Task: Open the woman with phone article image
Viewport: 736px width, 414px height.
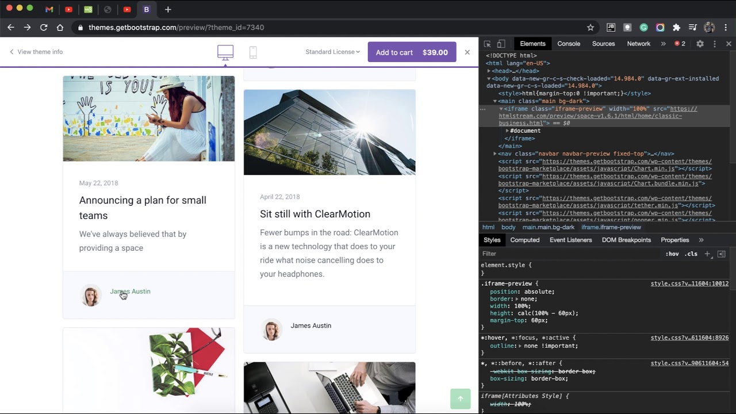Action: (x=149, y=118)
